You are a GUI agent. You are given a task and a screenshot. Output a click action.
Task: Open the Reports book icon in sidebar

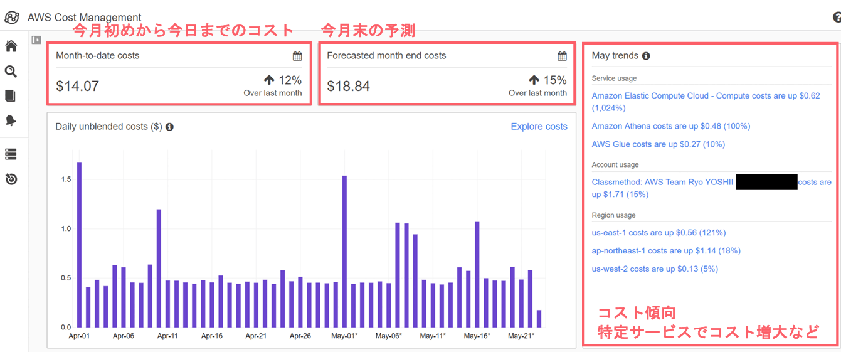(x=11, y=96)
